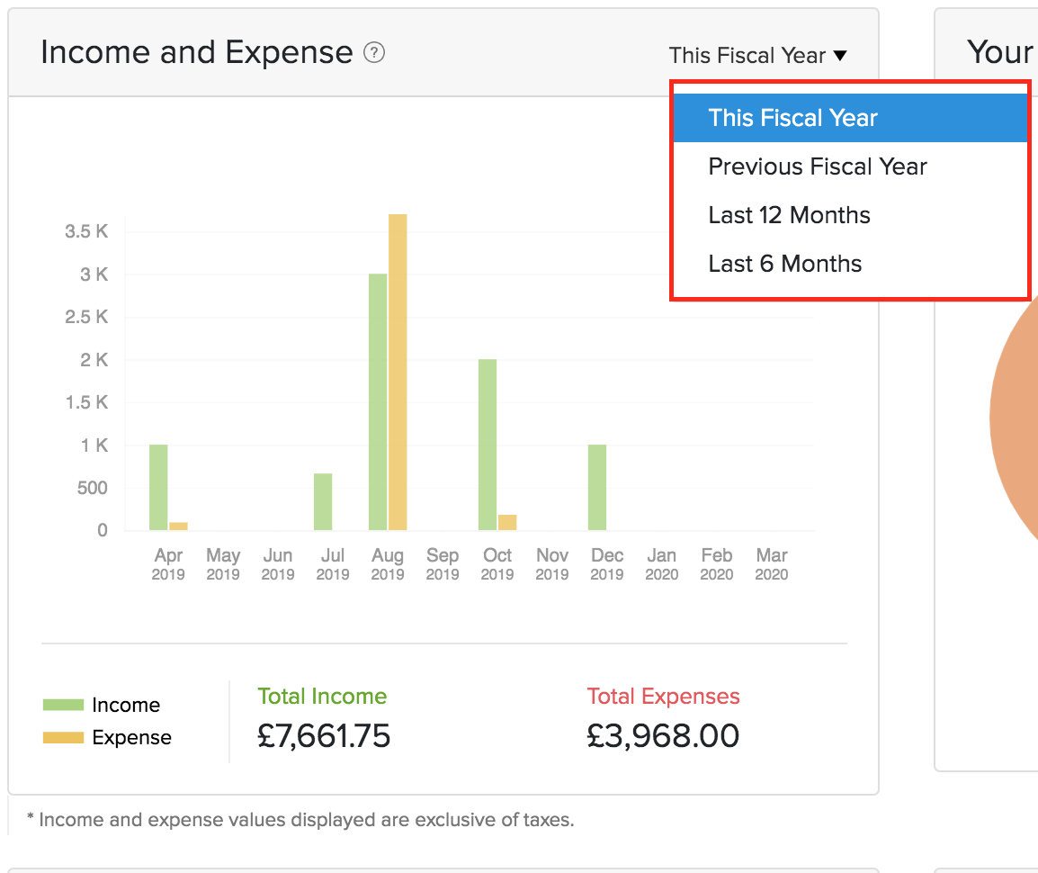This screenshot has height=873, width=1038.
Task: Click the August 2019 expense bar
Action: (398, 372)
